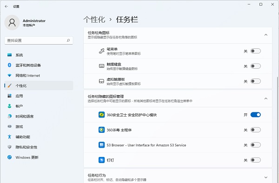The height and width of the screenshot is (183, 279).
Task: Click the 本地帐户 text under Administrator
Action: 29,25
